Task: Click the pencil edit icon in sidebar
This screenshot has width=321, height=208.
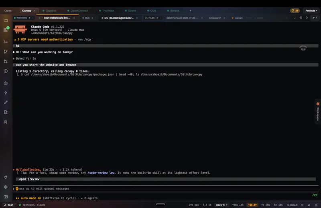Action: (x=6, y=102)
